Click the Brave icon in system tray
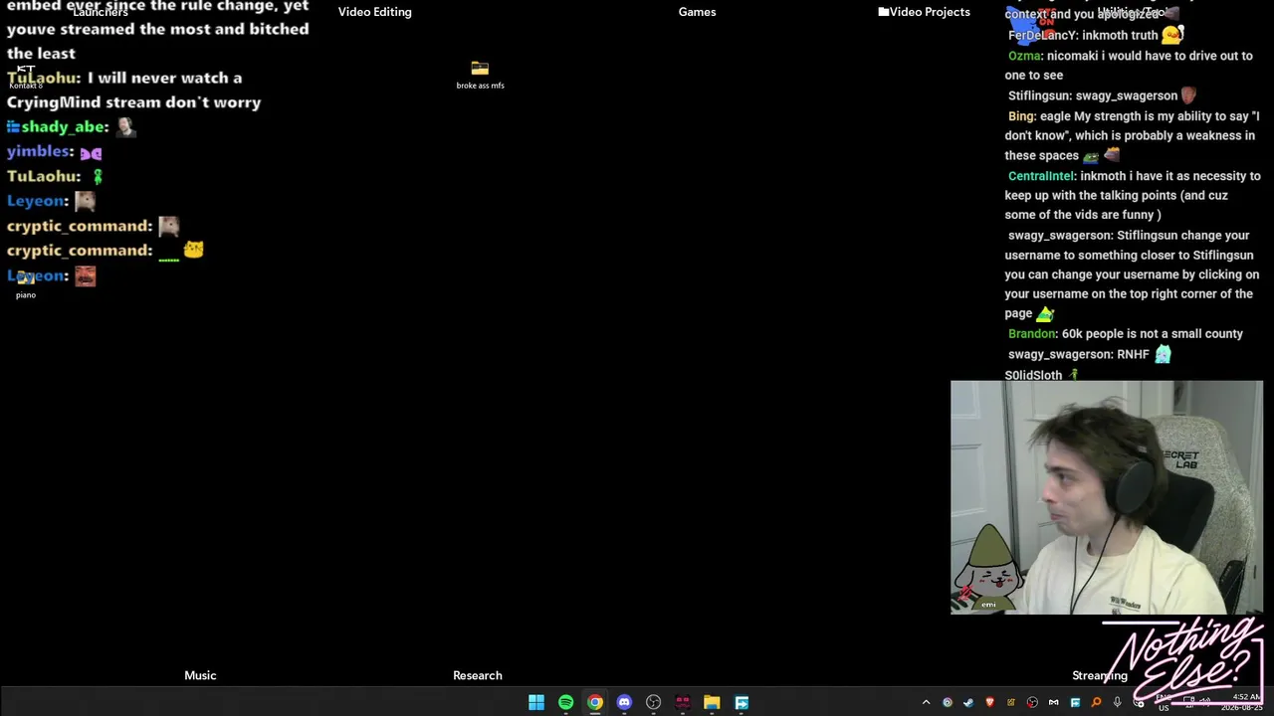Image resolution: width=1274 pixels, height=716 pixels. 989,702
